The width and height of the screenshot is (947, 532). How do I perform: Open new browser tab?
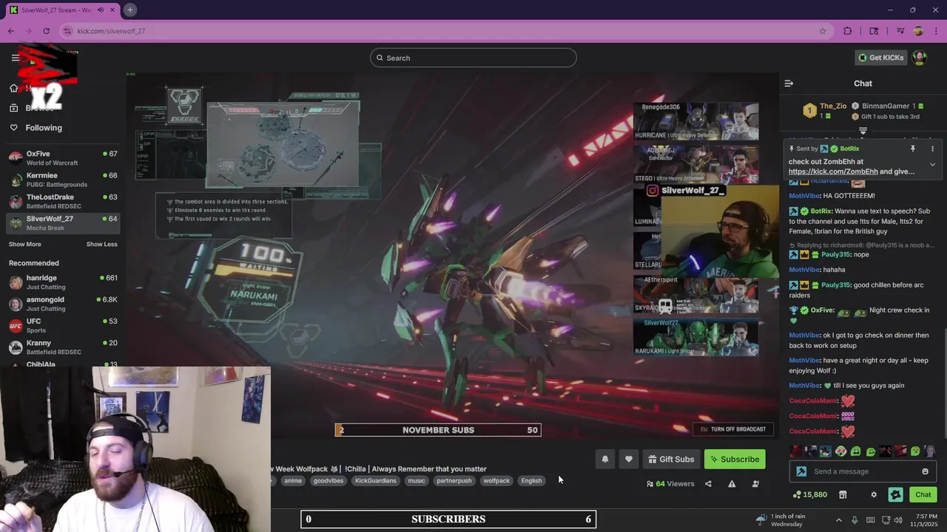(129, 10)
